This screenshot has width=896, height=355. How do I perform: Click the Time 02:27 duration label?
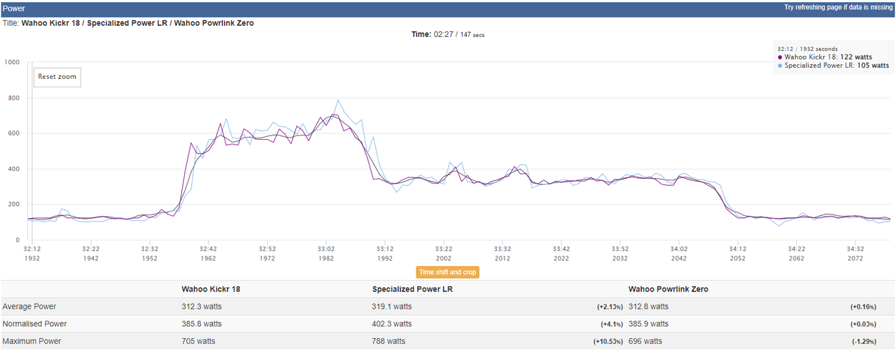(x=447, y=34)
